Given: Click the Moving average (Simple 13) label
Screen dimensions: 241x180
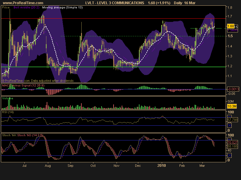Looking at the screenshot, I should (62, 7).
